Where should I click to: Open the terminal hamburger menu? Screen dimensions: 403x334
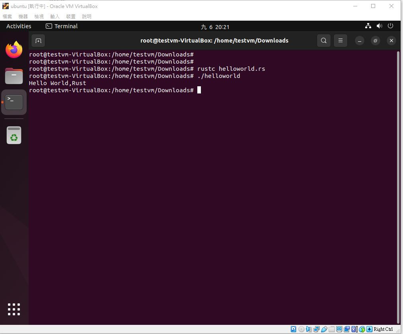coord(340,41)
